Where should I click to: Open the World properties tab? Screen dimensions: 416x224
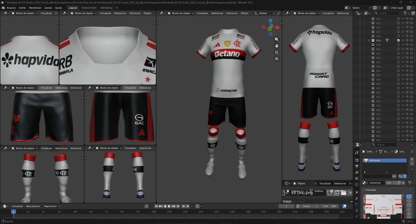tap(357, 184)
